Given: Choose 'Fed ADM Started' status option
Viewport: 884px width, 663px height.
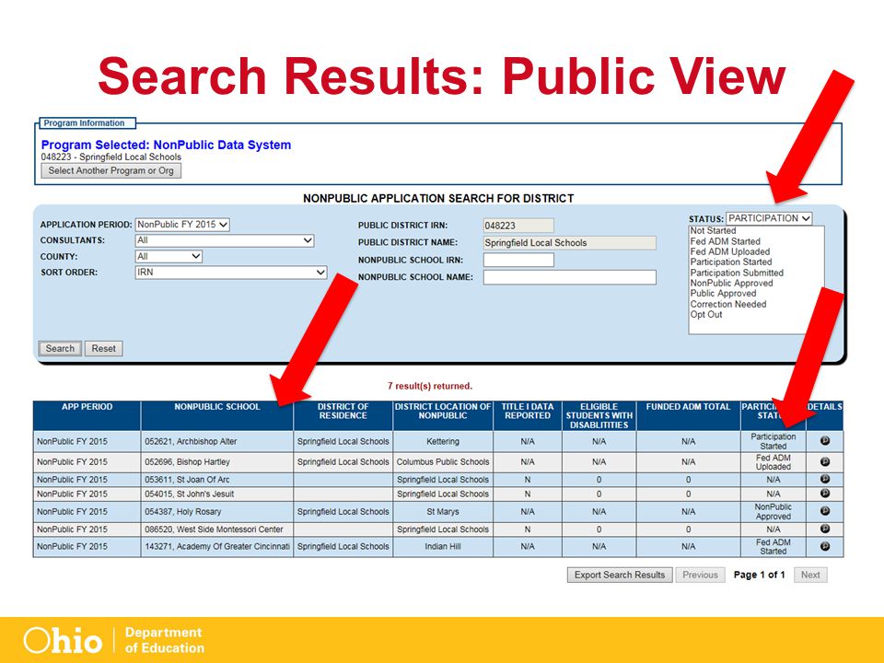Looking at the screenshot, I should (x=726, y=241).
